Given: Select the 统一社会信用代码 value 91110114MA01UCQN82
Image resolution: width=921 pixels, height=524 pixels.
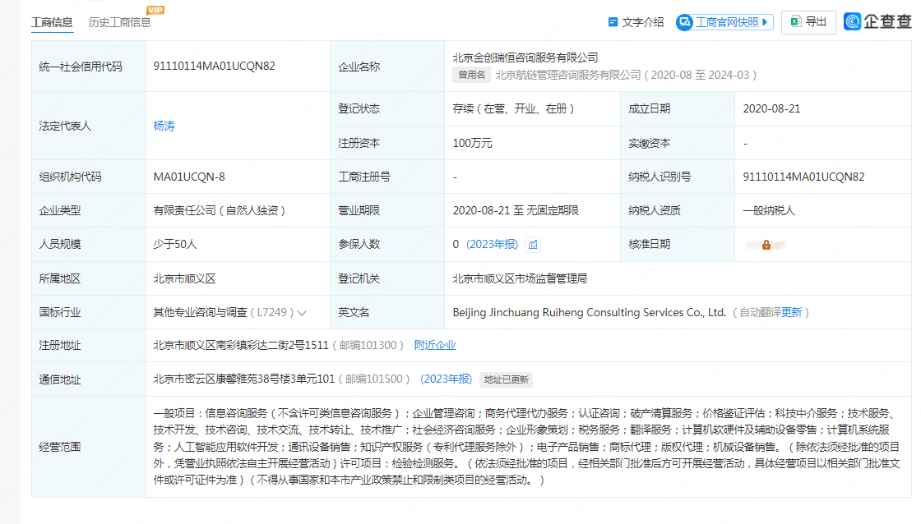Looking at the screenshot, I should pos(214,67).
